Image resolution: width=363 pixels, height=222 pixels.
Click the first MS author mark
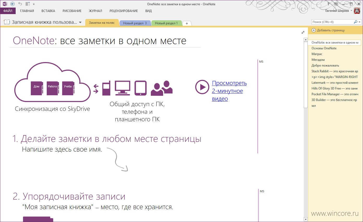click(261, 62)
